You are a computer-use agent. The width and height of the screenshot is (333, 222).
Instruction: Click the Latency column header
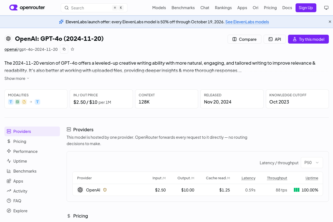click(248, 178)
